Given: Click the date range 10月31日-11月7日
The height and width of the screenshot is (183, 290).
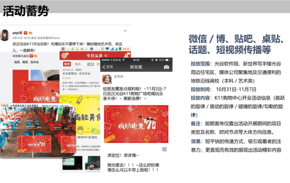Looking at the screenshot, I should coord(236,89).
